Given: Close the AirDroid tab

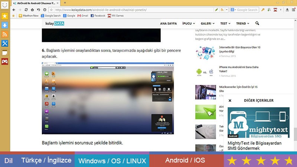Looking at the screenshot, I should tap(58, 3).
